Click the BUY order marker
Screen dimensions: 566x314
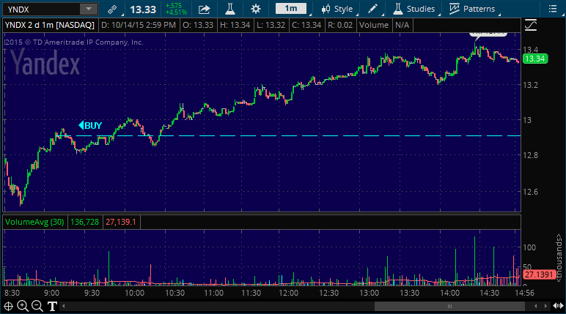(90, 125)
